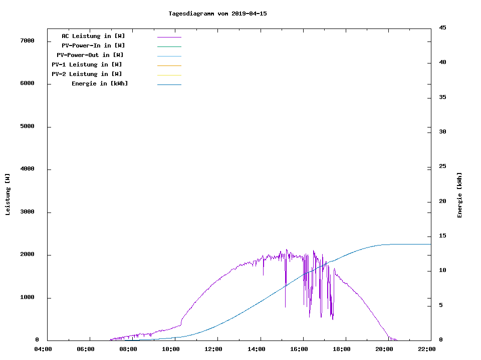Click the 12:00 tick label on time axis
The width and height of the screenshot is (481, 360).
point(213,349)
